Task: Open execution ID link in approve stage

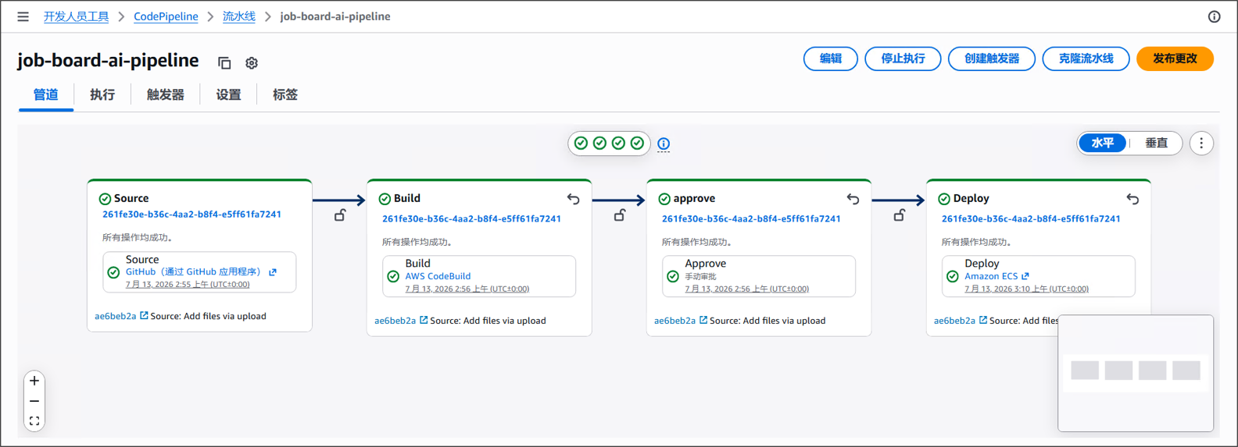Action: [751, 219]
